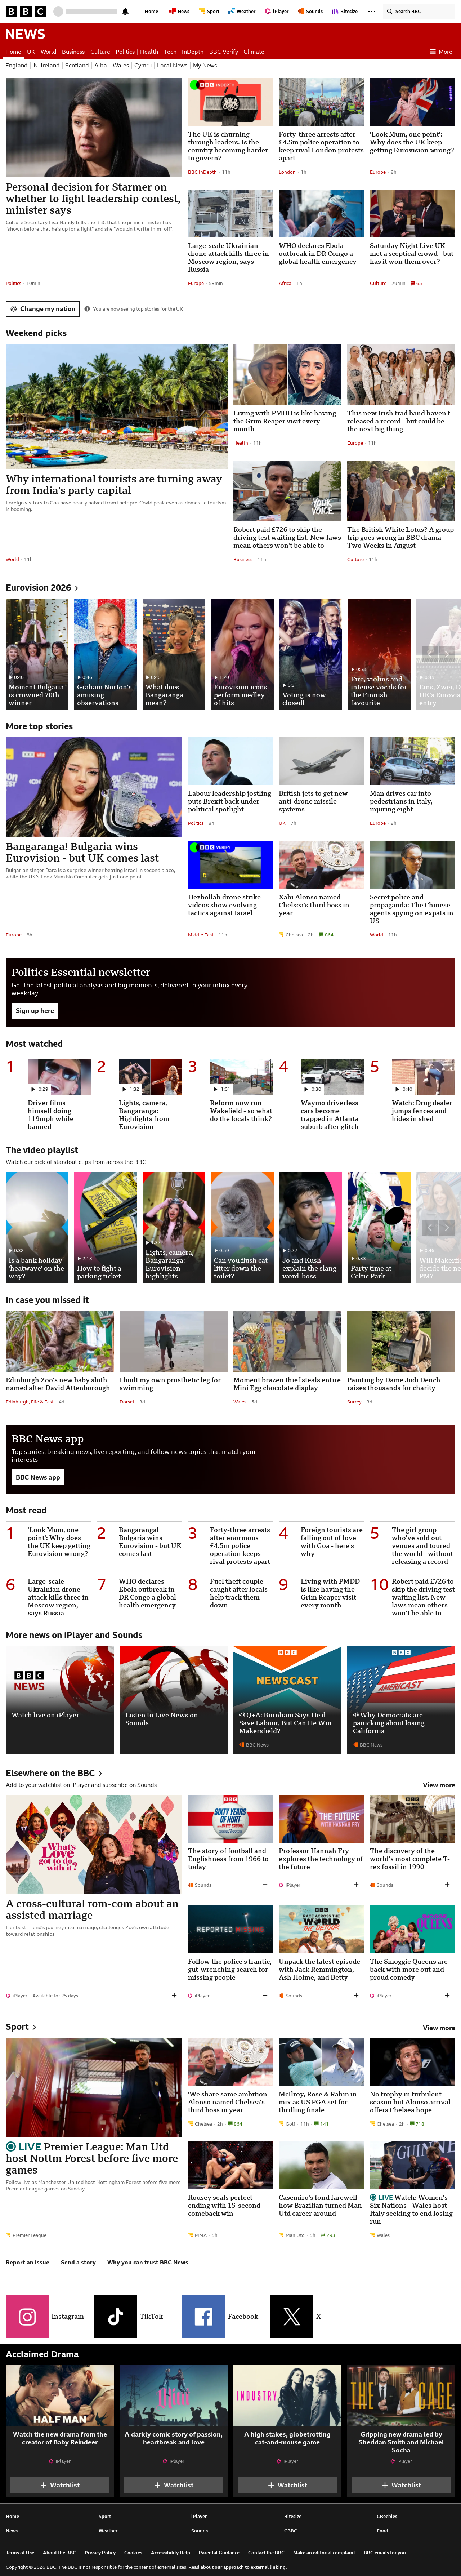The width and height of the screenshot is (461, 2576).
Task: Select Climate in the News navigation
Action: 254,51
